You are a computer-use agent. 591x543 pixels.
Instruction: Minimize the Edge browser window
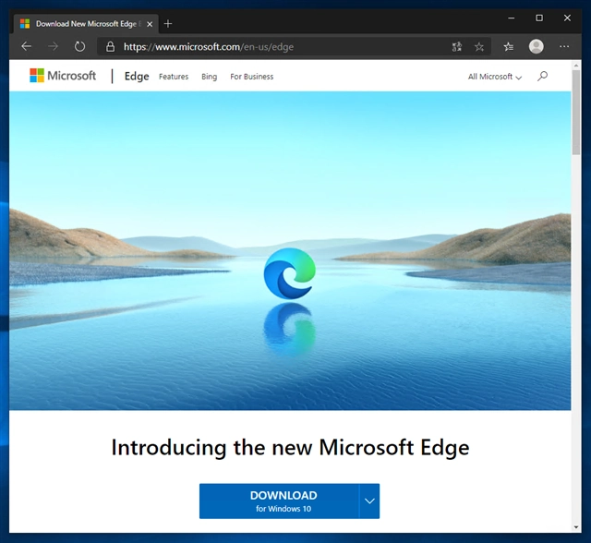(x=512, y=18)
